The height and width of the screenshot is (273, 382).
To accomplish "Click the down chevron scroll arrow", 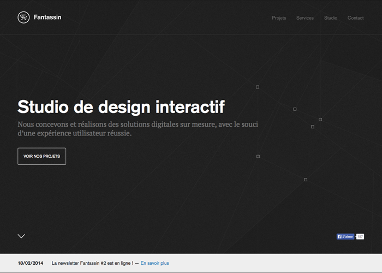I will (21, 236).
